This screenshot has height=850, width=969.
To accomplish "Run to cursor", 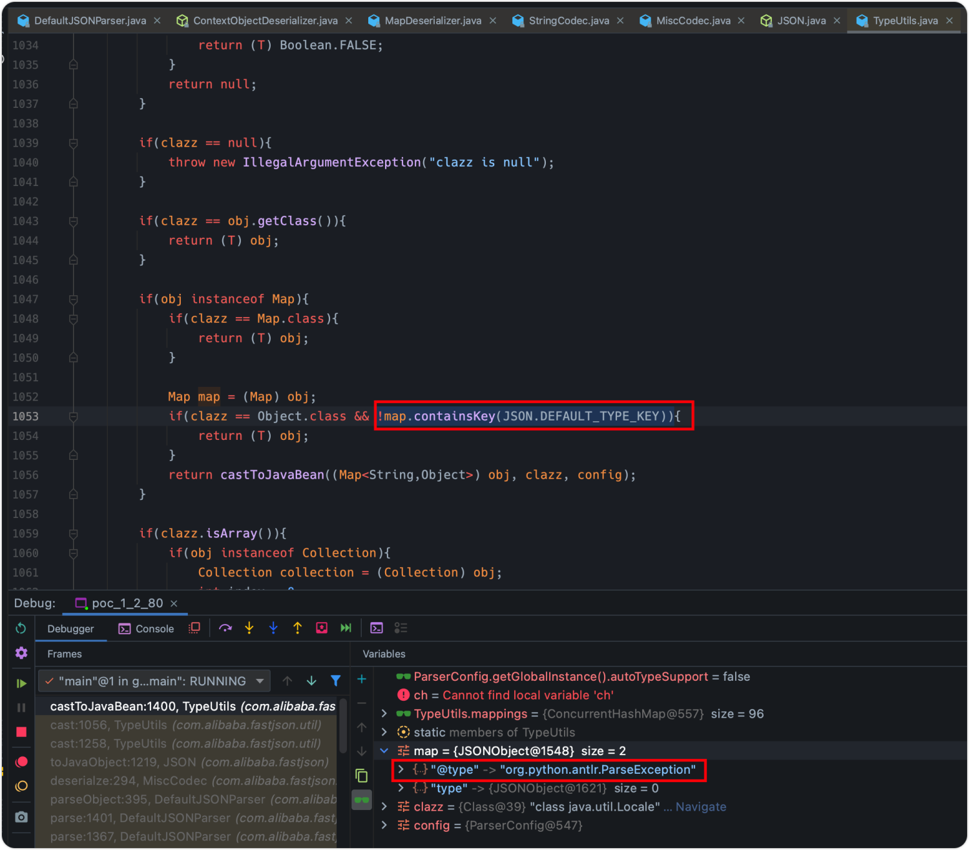I will [346, 628].
